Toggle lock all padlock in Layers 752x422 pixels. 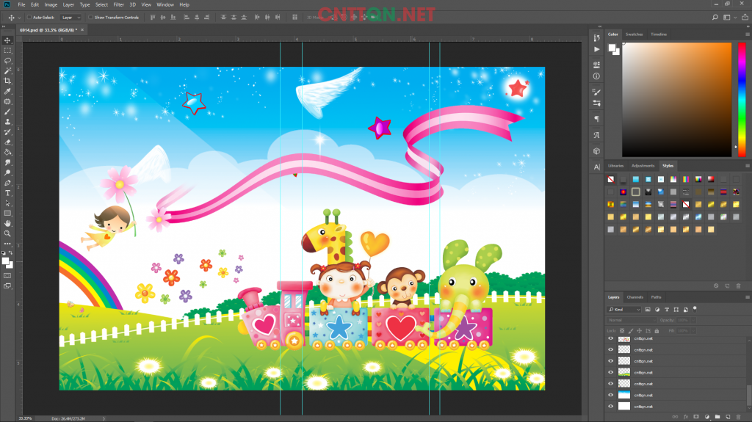657,331
